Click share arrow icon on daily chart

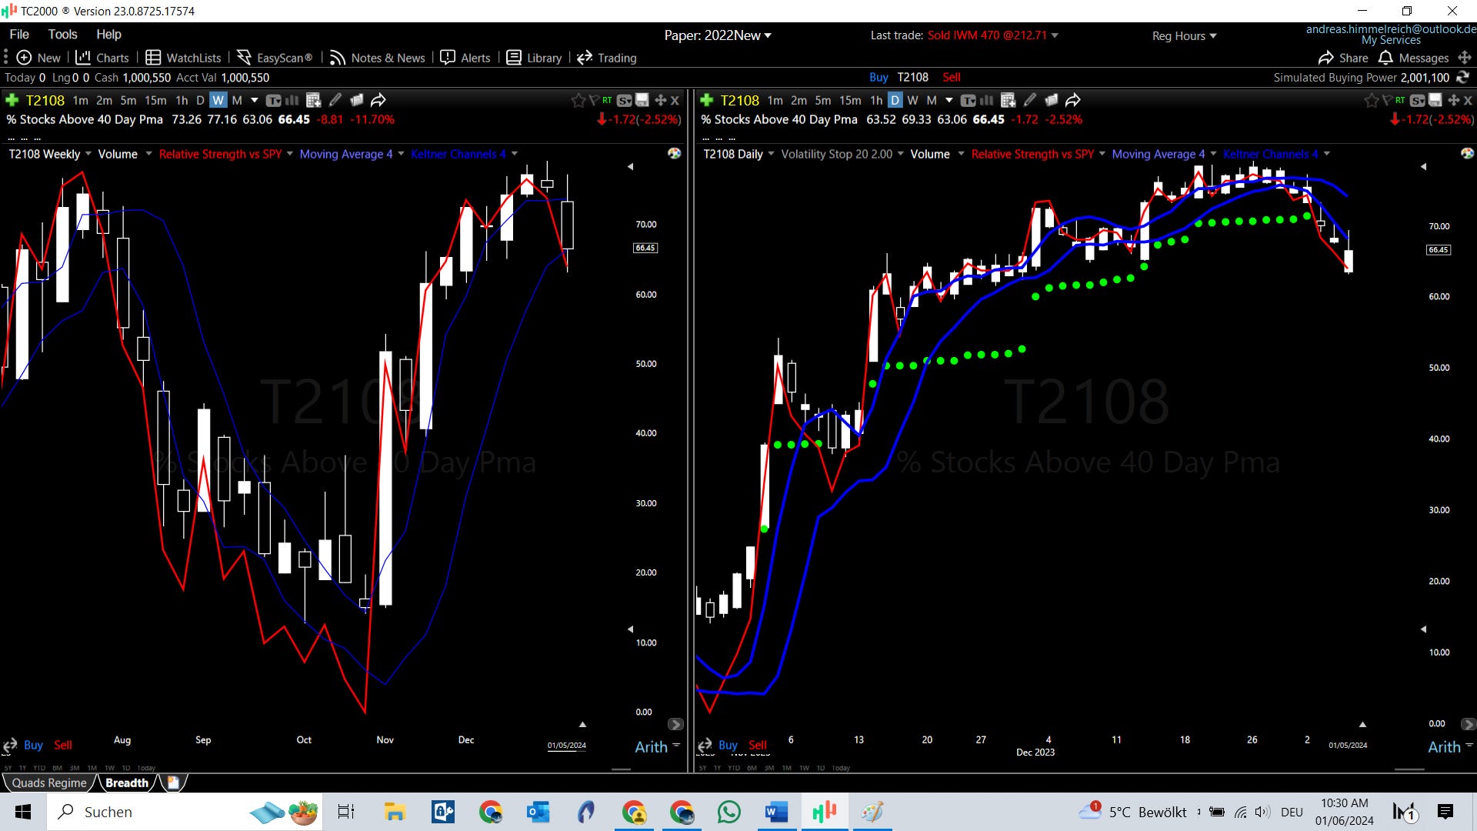coord(1073,100)
